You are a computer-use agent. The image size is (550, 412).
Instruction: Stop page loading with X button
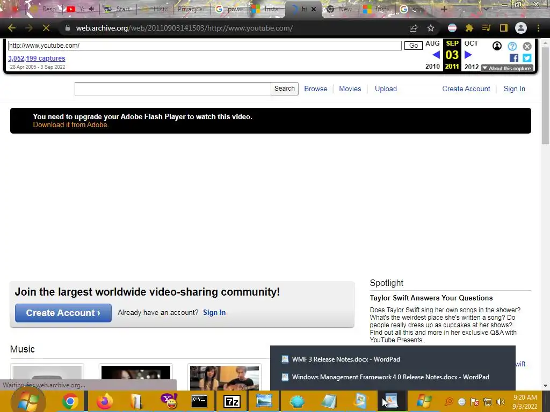(x=46, y=28)
